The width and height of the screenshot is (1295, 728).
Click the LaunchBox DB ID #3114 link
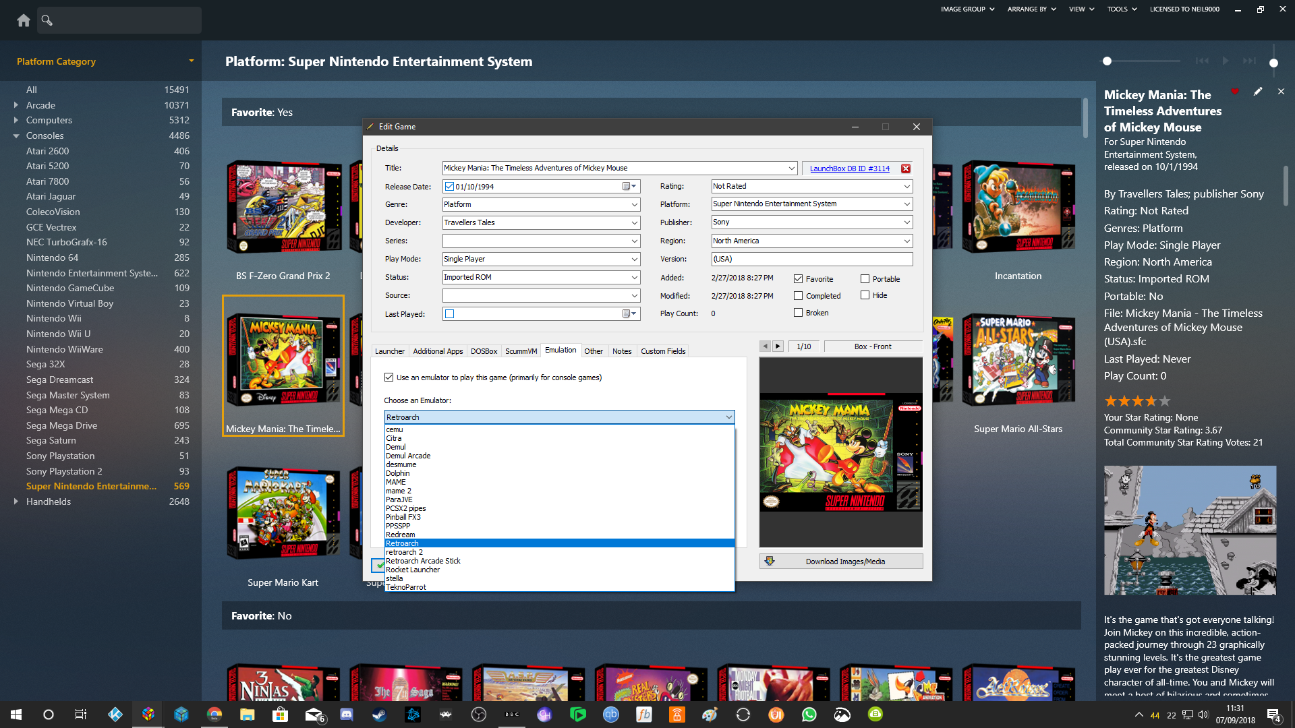point(849,169)
